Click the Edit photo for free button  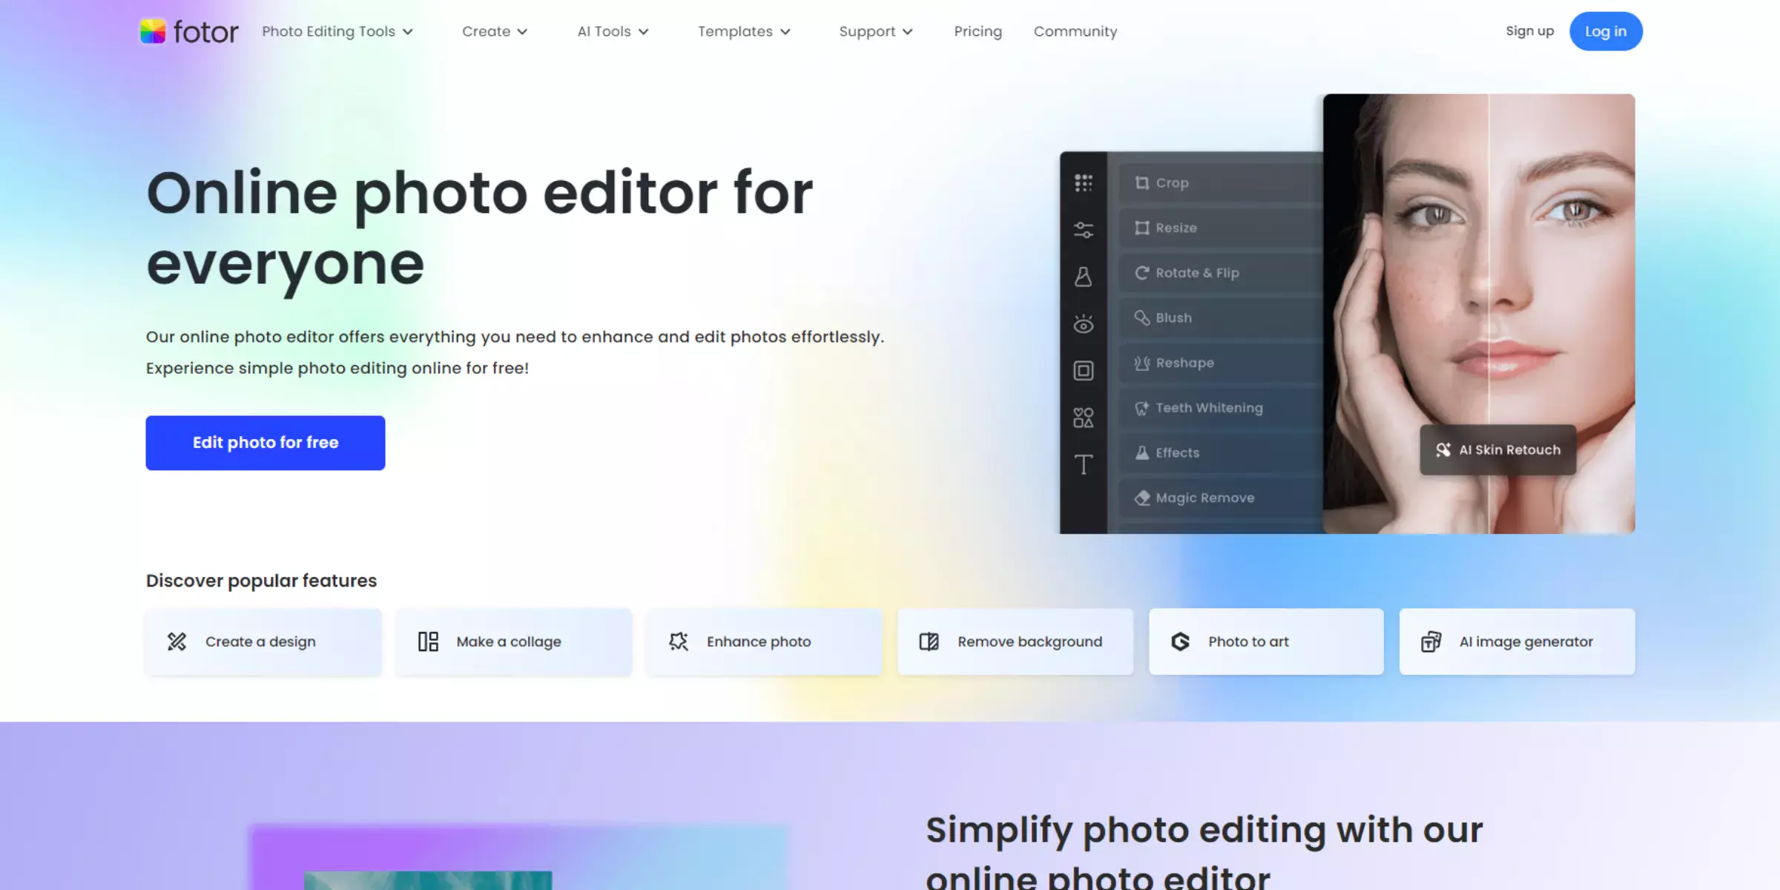click(266, 443)
